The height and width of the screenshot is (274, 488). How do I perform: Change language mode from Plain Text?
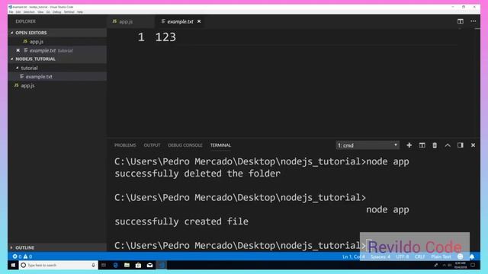pos(441,256)
